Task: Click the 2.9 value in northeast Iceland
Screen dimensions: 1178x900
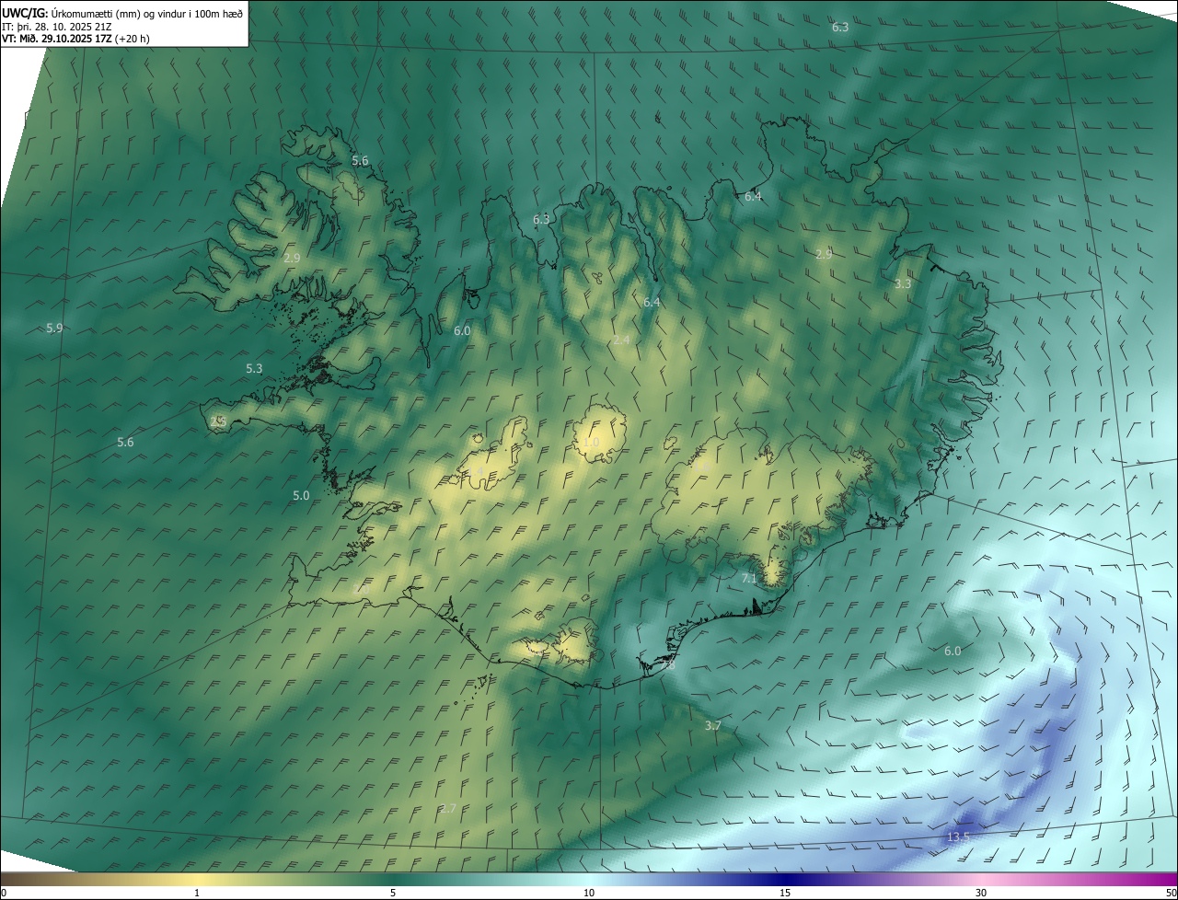Action: click(824, 254)
